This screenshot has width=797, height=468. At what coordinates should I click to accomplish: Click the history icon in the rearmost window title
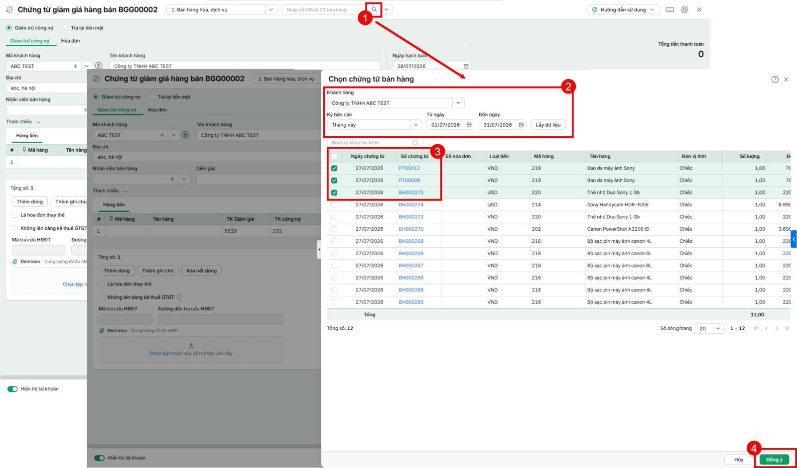coord(9,9)
